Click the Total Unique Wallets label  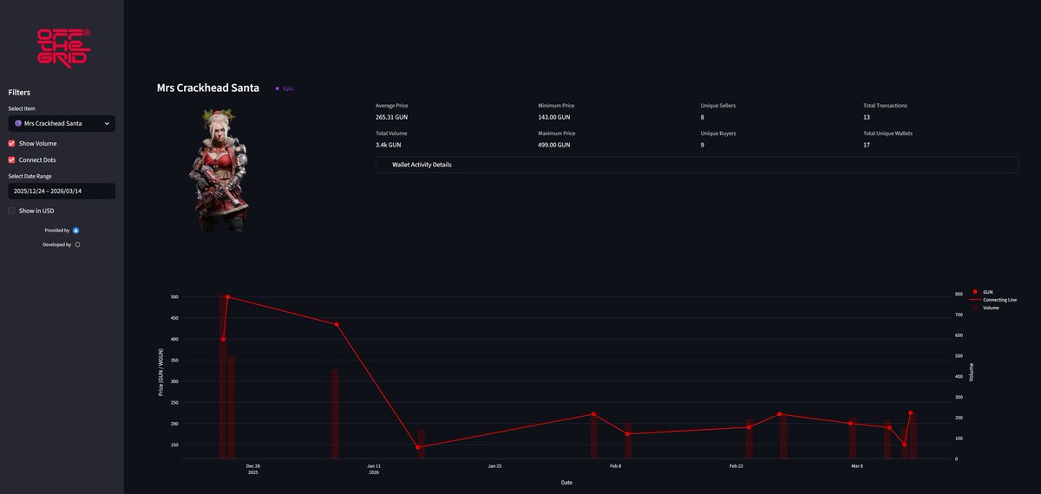tap(887, 133)
